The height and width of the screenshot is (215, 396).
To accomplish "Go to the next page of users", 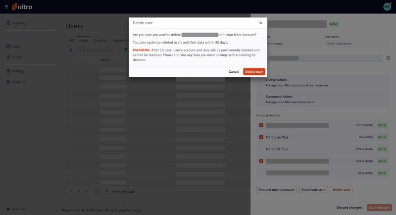I will point(86,191).
